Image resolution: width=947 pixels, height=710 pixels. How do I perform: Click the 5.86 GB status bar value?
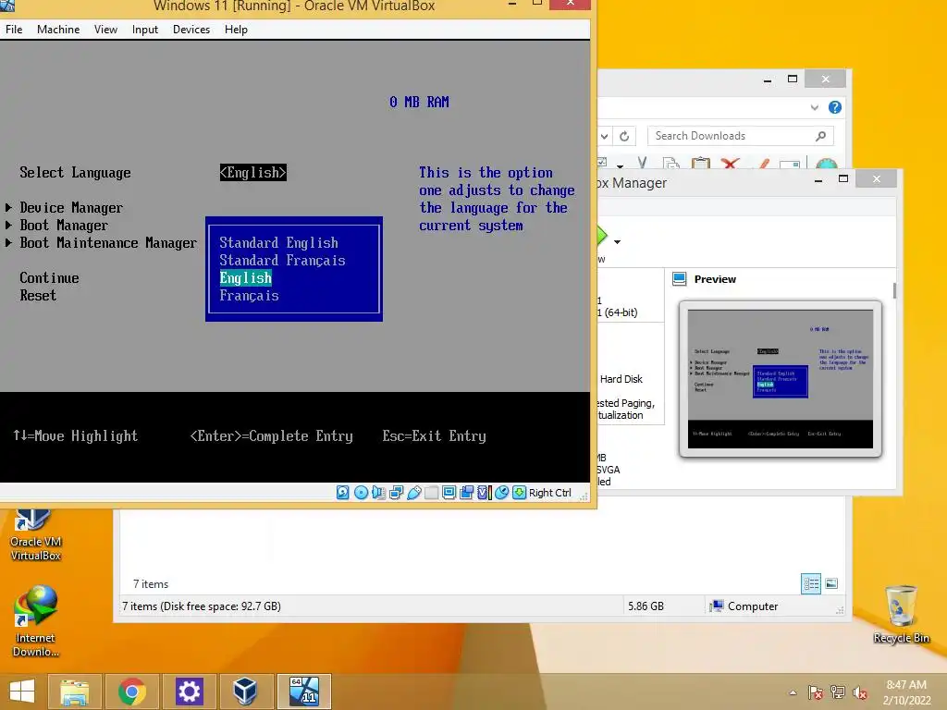tap(646, 606)
